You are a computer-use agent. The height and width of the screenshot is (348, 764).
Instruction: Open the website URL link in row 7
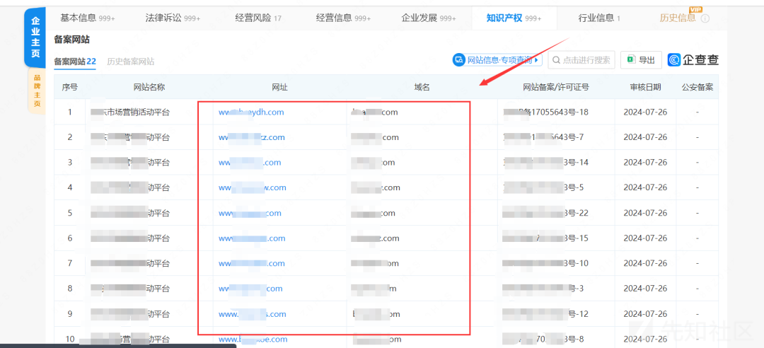(251, 263)
